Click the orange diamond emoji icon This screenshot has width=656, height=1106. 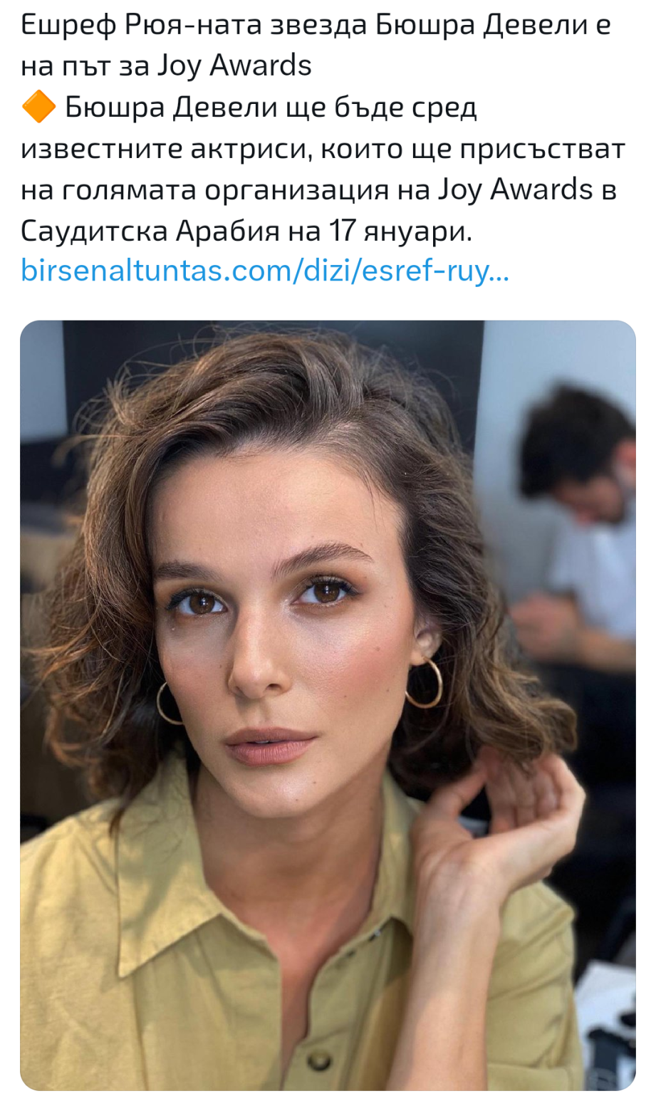pyautogui.click(x=38, y=108)
